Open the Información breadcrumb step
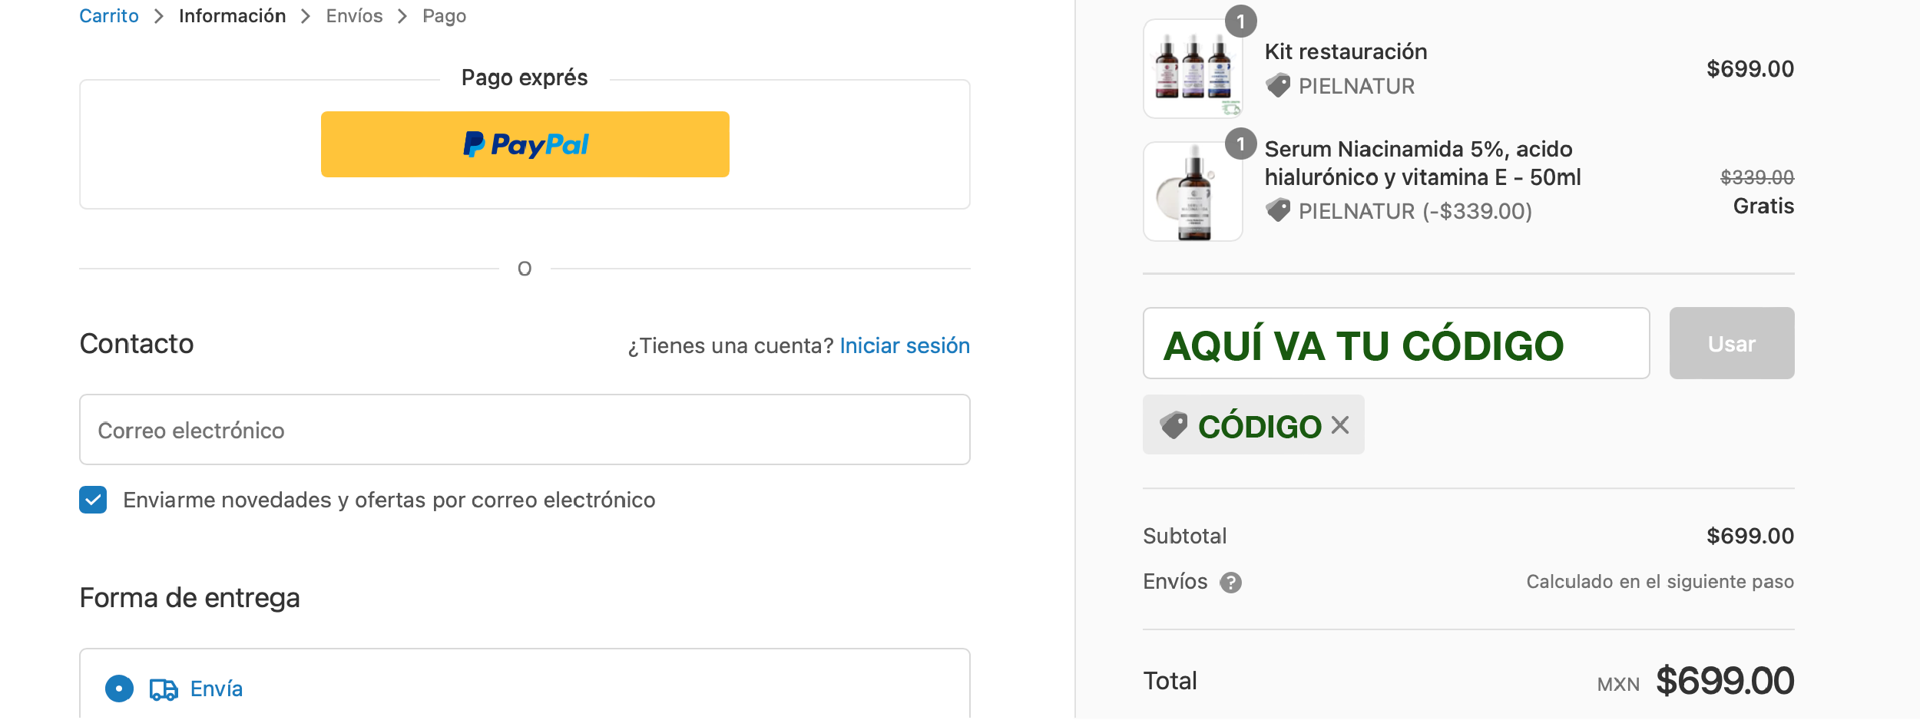 point(232,16)
